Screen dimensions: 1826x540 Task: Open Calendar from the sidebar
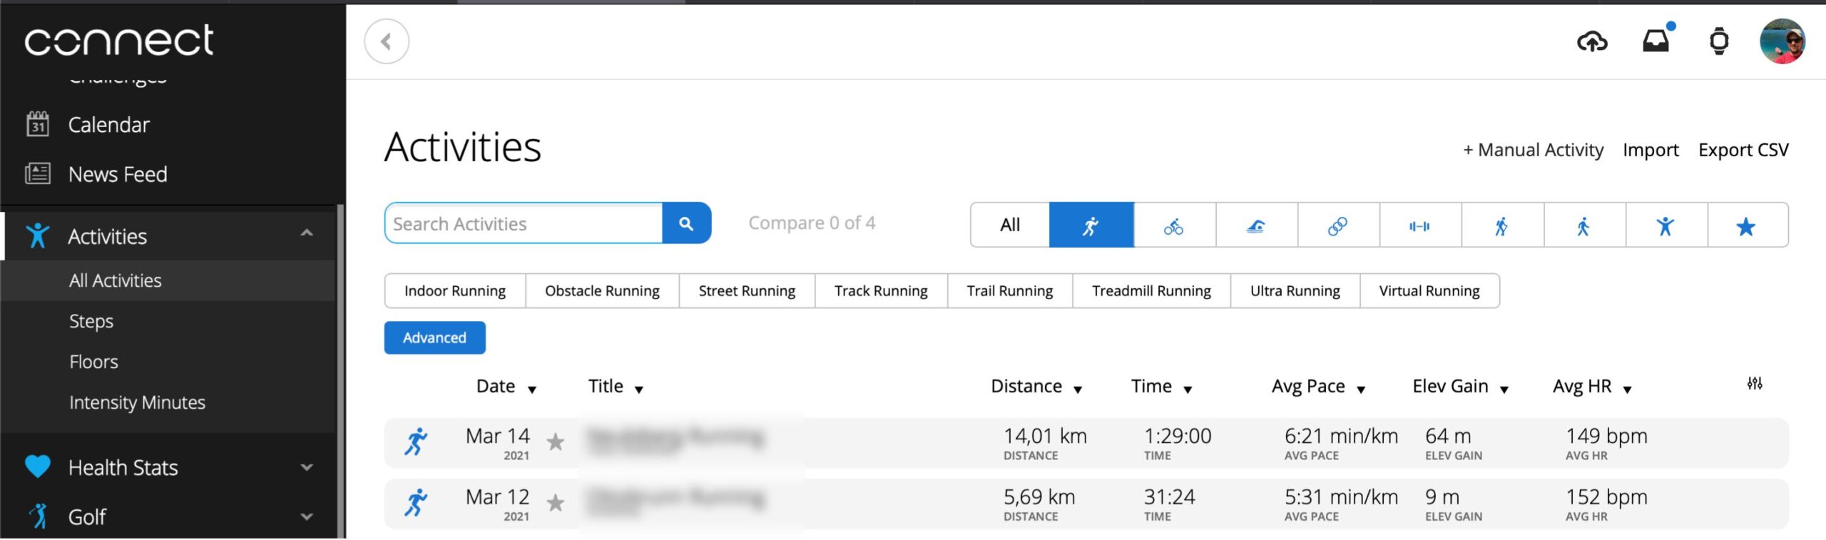click(x=108, y=125)
